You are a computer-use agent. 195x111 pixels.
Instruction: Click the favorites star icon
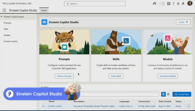coord(160,4)
